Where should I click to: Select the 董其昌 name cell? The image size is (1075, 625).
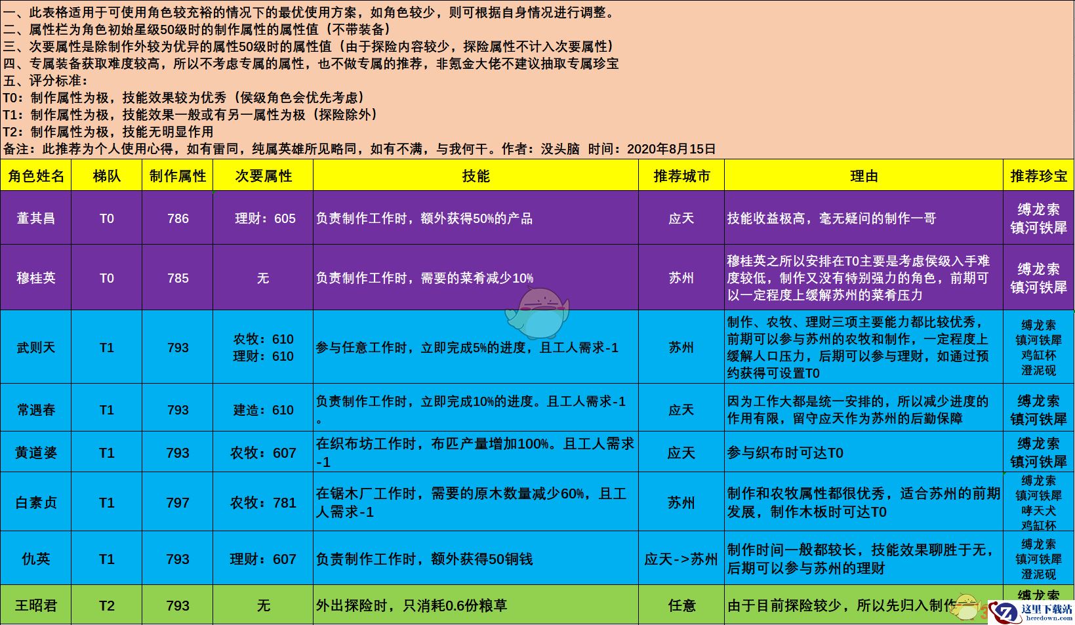click(36, 218)
